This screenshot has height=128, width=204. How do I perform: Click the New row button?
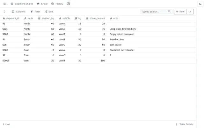[x=180, y=12]
